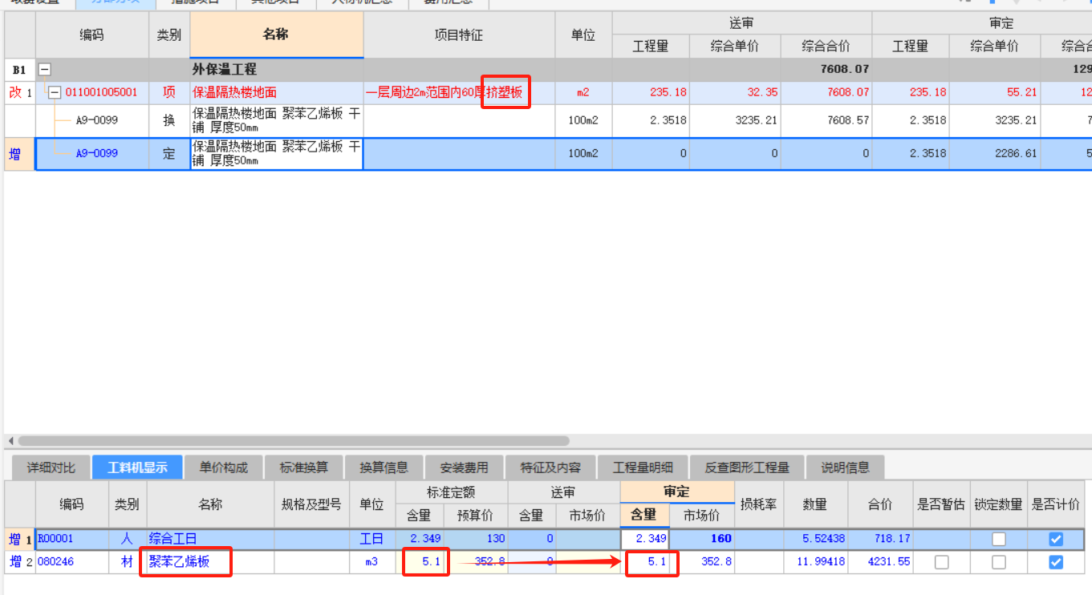This screenshot has width=1092, height=595.
Task: Collapse the 外保温工程 B1 section
Action: (x=45, y=70)
